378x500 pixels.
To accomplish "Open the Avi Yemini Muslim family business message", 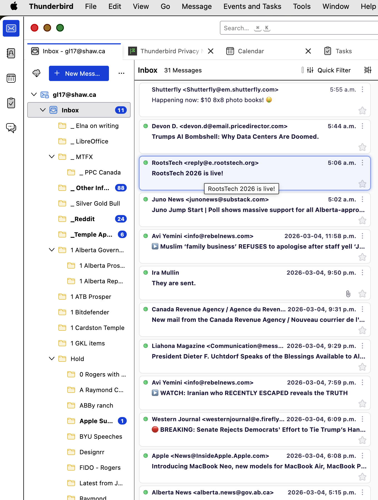I will tap(255, 246).
